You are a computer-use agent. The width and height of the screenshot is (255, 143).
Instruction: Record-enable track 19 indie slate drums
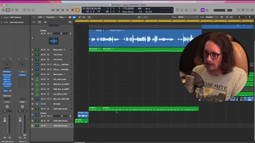pyautogui.click(x=48, y=126)
